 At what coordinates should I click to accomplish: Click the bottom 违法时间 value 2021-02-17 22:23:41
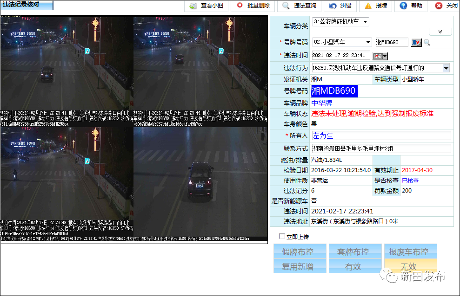click(342, 211)
